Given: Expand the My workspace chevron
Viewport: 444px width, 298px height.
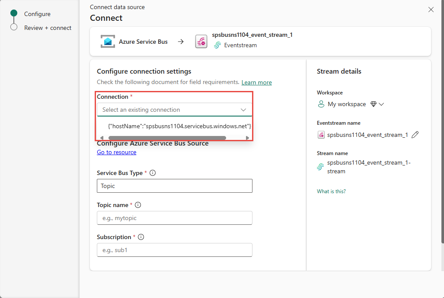Looking at the screenshot, I should pos(381,104).
